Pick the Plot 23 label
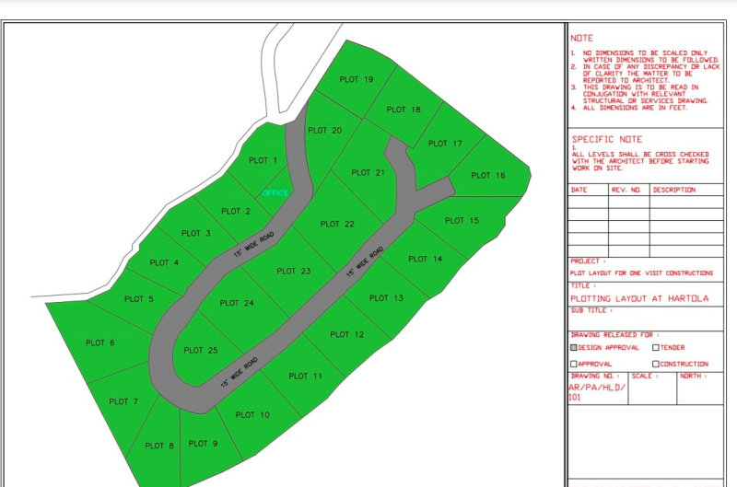 click(294, 271)
